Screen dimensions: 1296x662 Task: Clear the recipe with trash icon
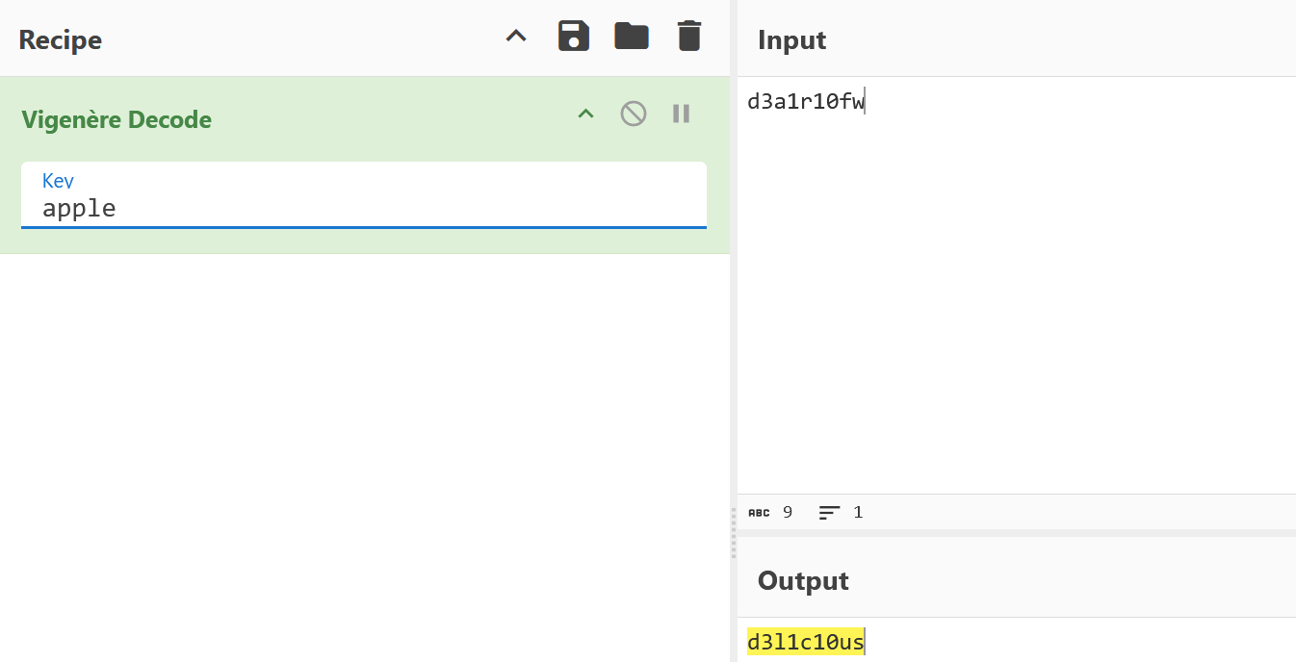(x=689, y=37)
